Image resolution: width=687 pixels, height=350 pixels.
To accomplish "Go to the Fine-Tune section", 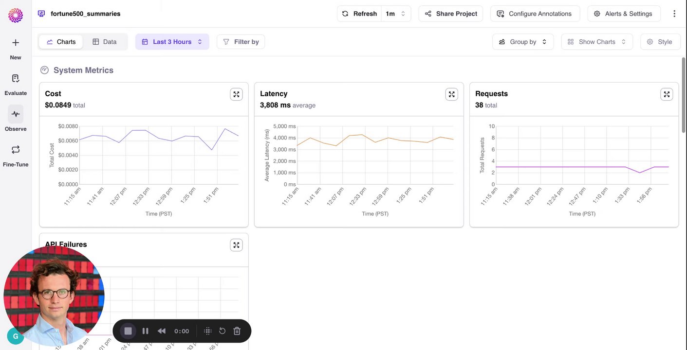I will 16,155.
